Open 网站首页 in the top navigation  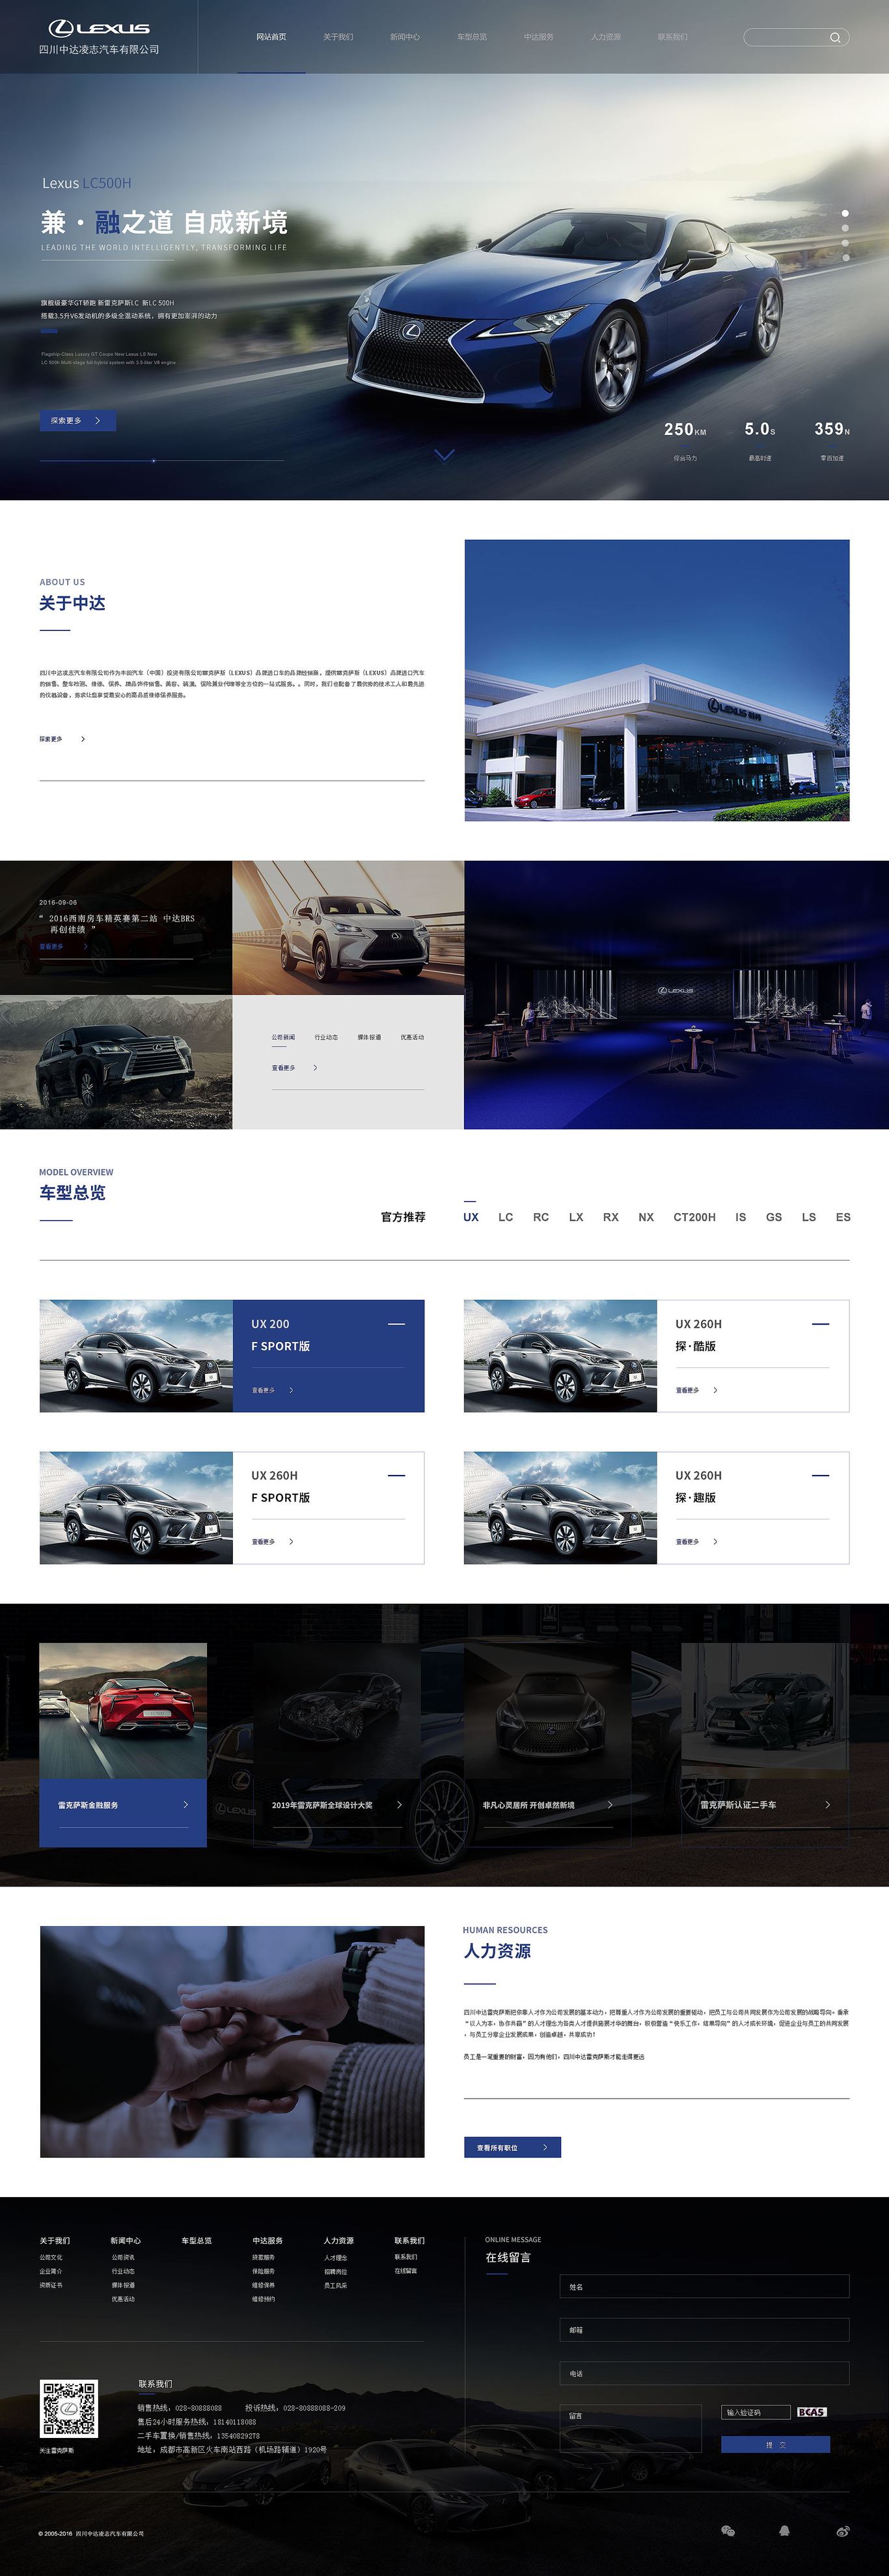point(271,37)
